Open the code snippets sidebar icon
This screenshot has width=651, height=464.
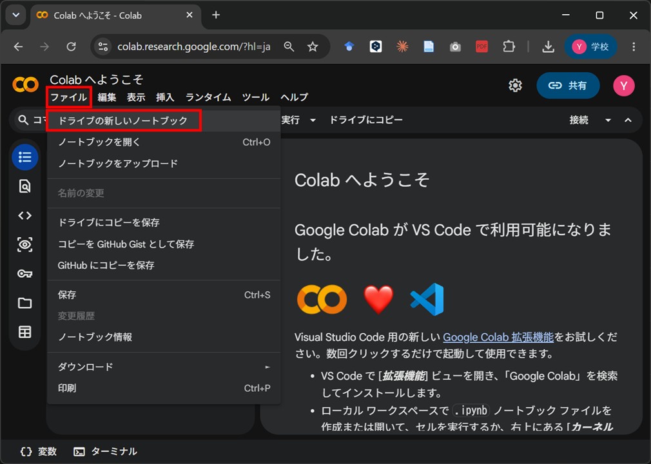[x=25, y=215]
